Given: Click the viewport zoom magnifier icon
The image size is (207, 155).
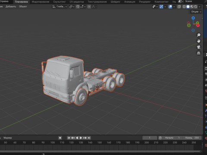Looking at the screenshot, I should 198,35.
